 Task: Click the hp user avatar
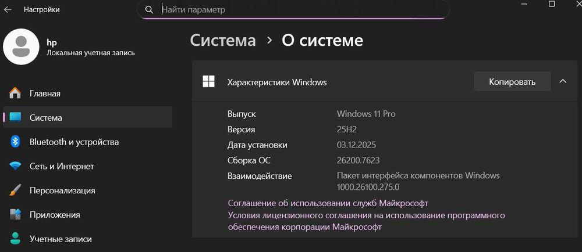click(21, 48)
